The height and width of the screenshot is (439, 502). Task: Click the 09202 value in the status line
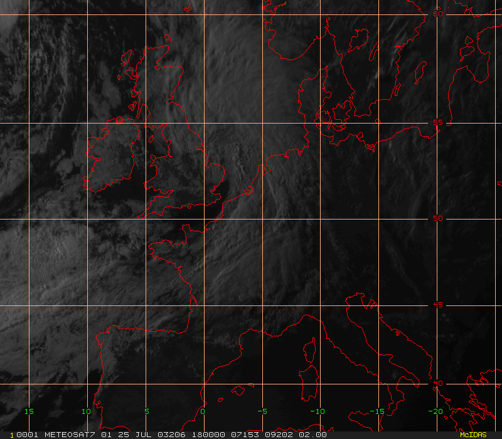click(x=279, y=435)
